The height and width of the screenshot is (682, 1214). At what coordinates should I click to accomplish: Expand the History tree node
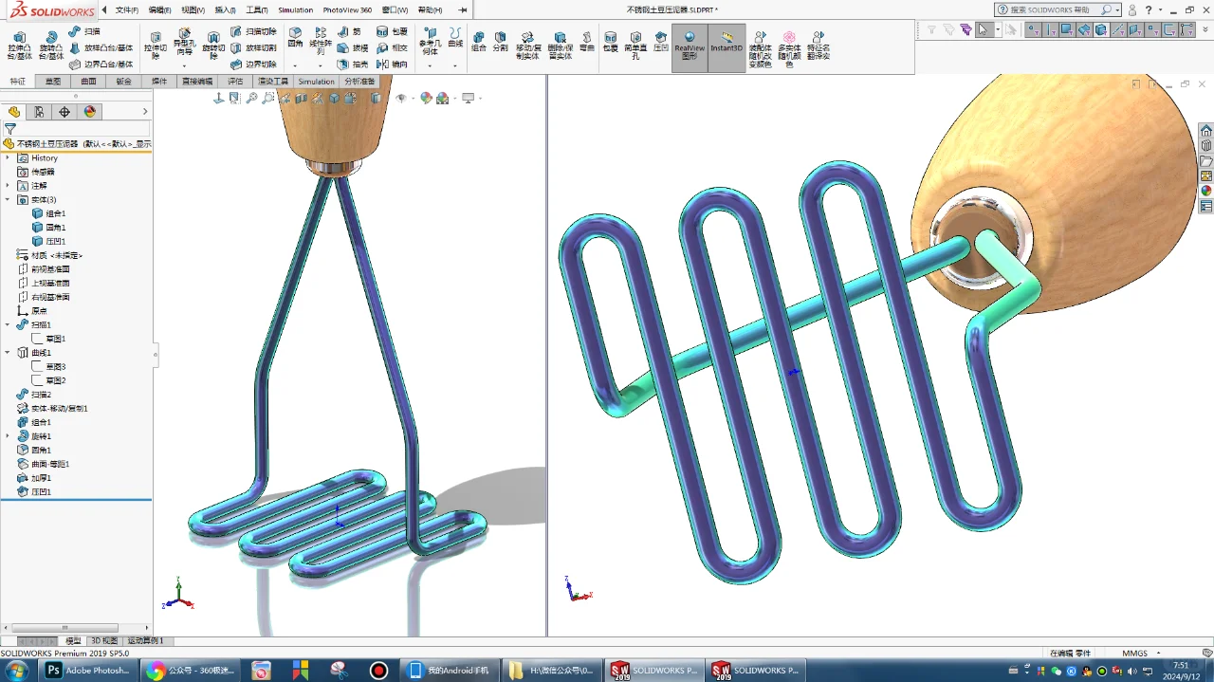point(8,157)
